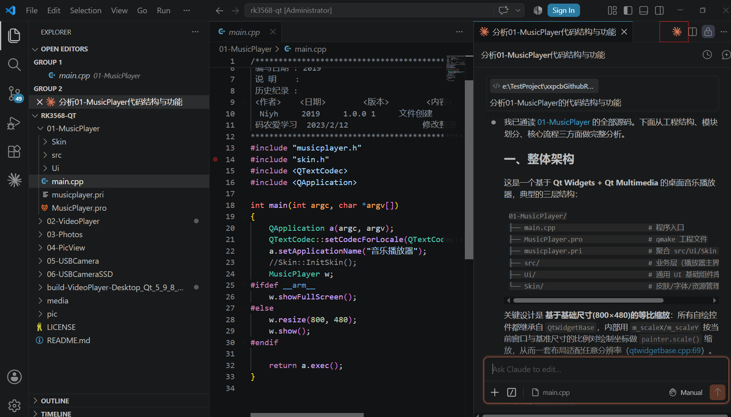Click the main.cpp context chip in chat input
731x417 pixels.
[x=551, y=393]
